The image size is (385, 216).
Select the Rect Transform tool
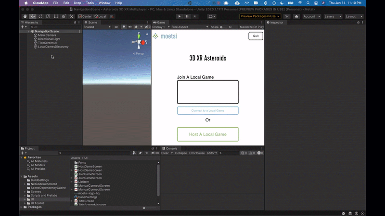[56, 16]
